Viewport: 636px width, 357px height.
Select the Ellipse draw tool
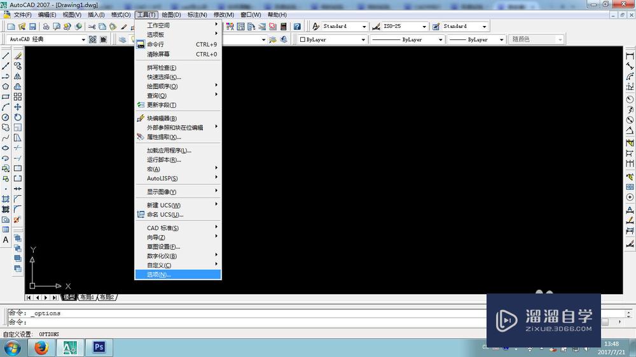6,148
